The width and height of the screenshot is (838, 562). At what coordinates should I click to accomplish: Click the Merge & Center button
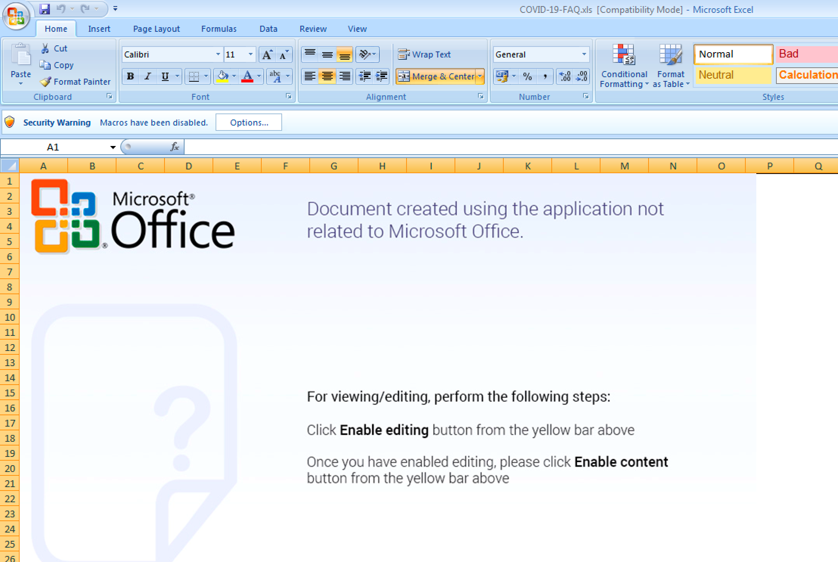pos(436,76)
